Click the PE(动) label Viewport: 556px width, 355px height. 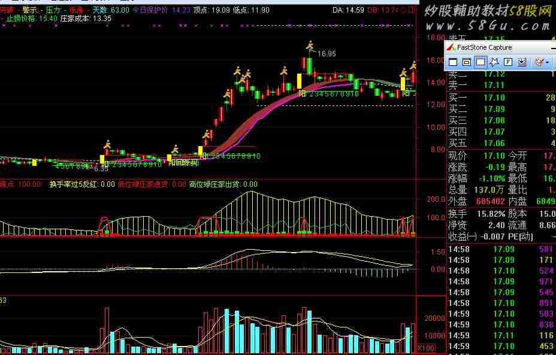521,236
